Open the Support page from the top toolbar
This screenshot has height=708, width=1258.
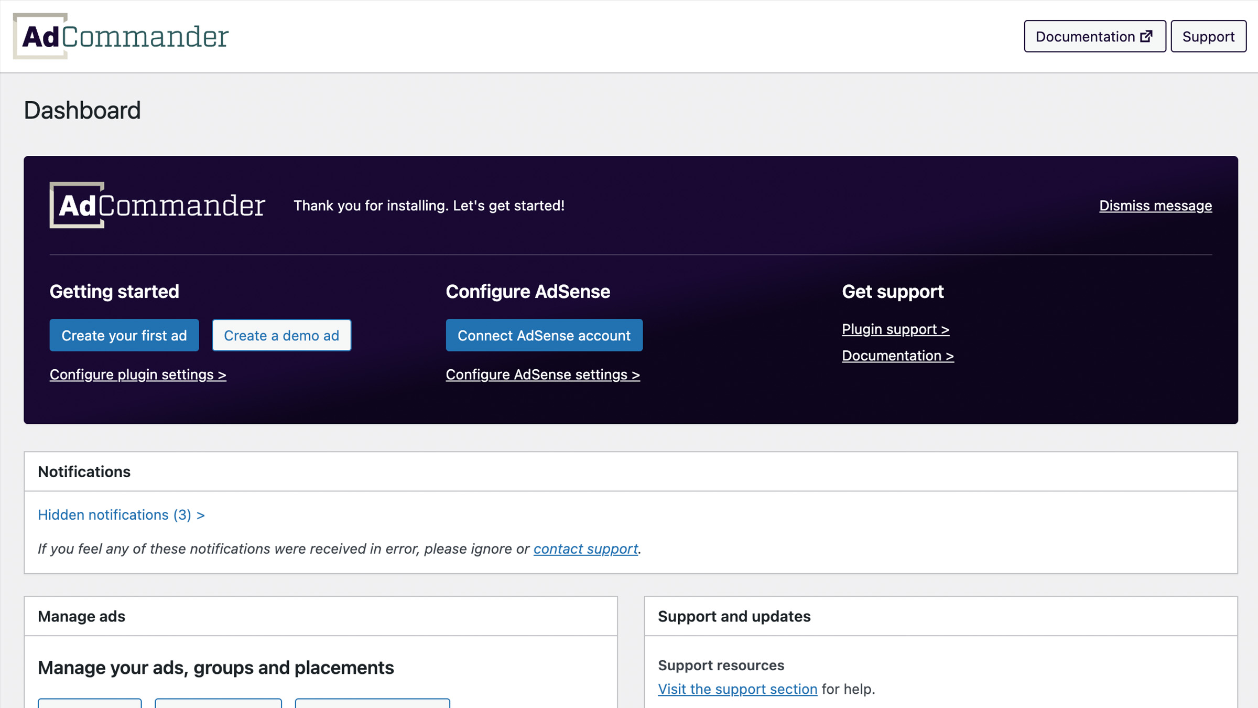pyautogui.click(x=1208, y=36)
